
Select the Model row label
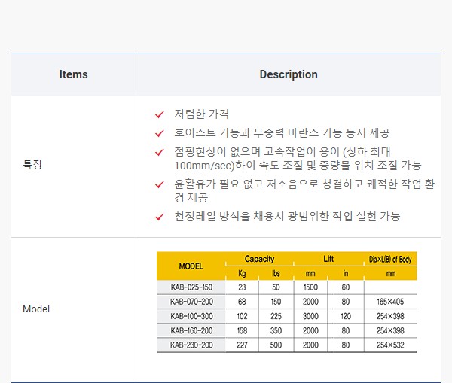[x=36, y=309]
